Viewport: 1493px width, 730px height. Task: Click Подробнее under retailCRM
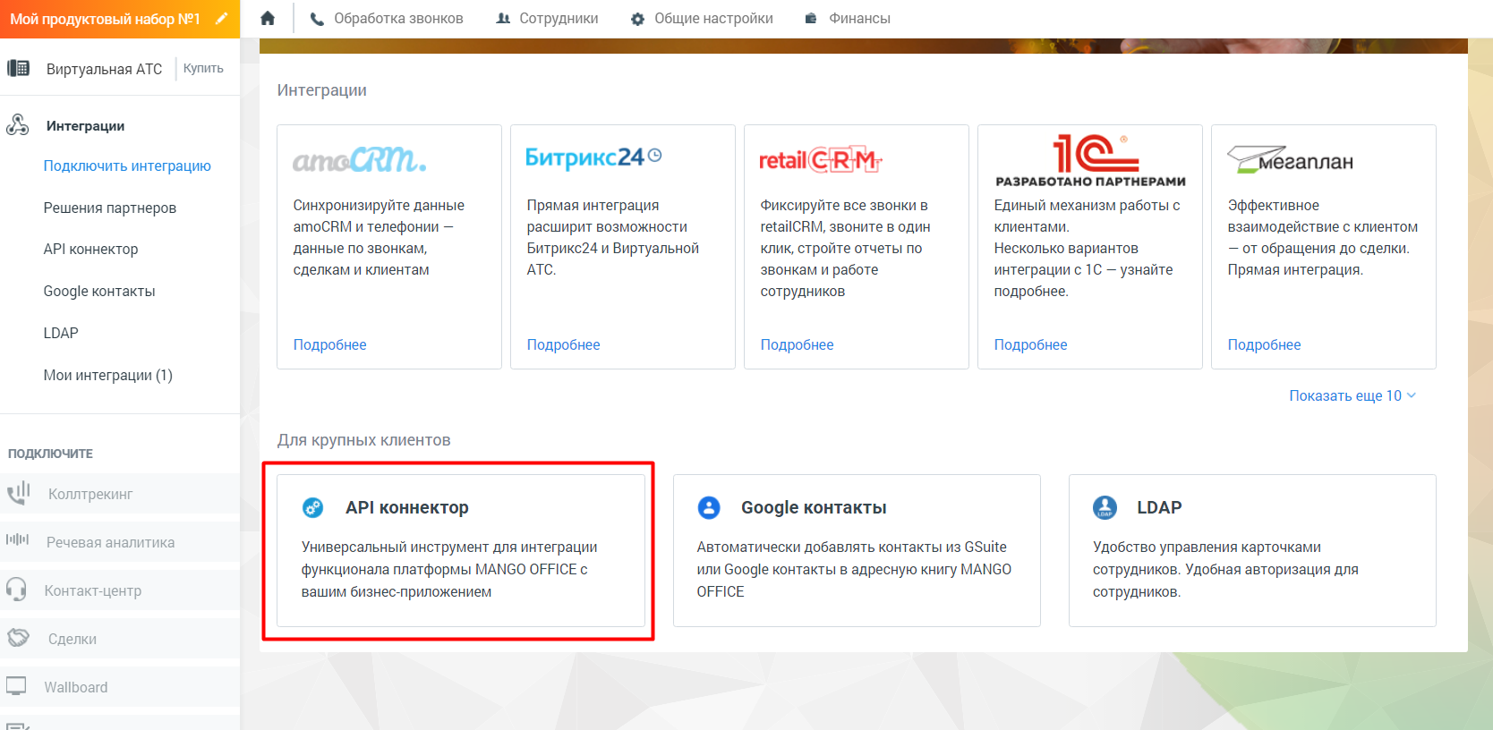(x=797, y=344)
